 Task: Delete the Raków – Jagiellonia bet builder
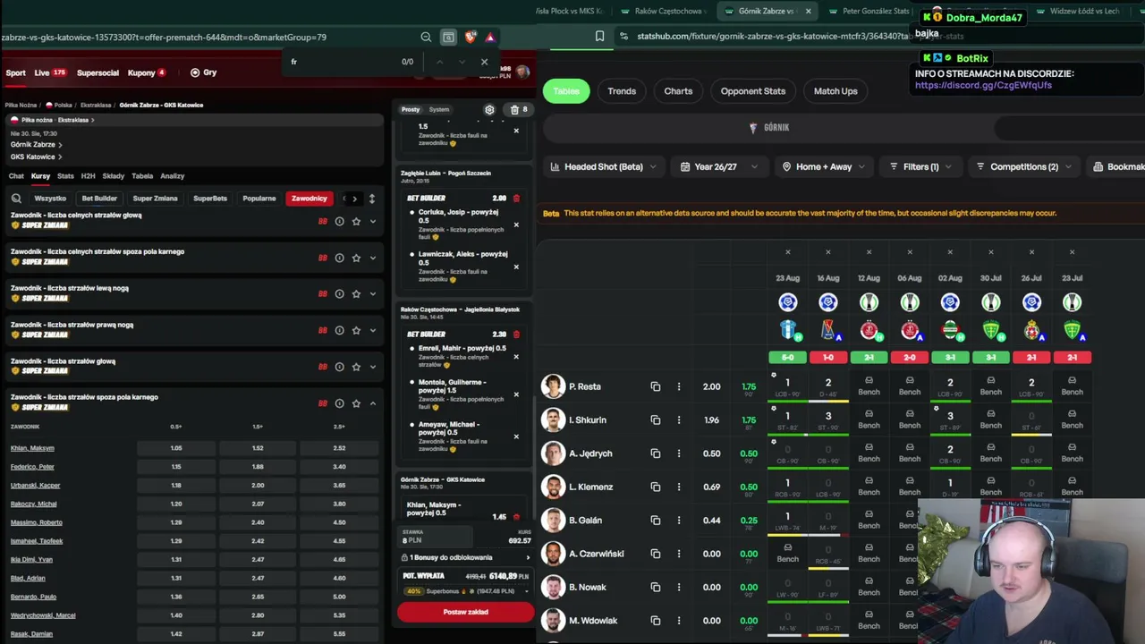pos(516,335)
